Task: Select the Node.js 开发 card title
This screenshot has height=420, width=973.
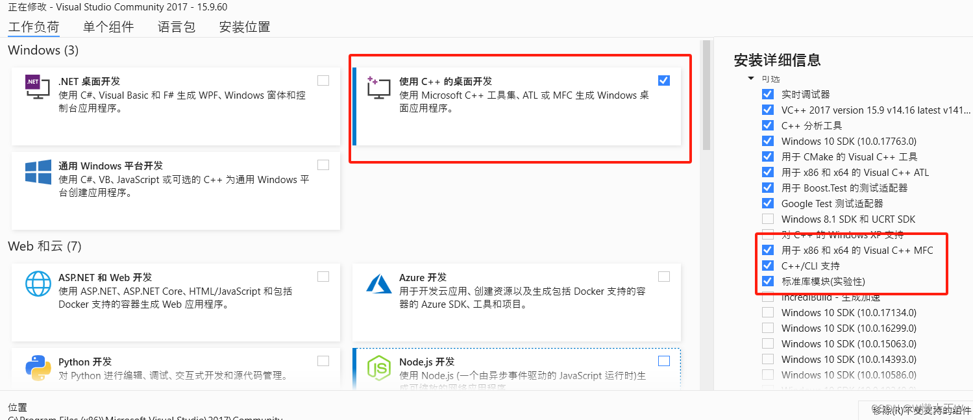Action: (x=426, y=362)
